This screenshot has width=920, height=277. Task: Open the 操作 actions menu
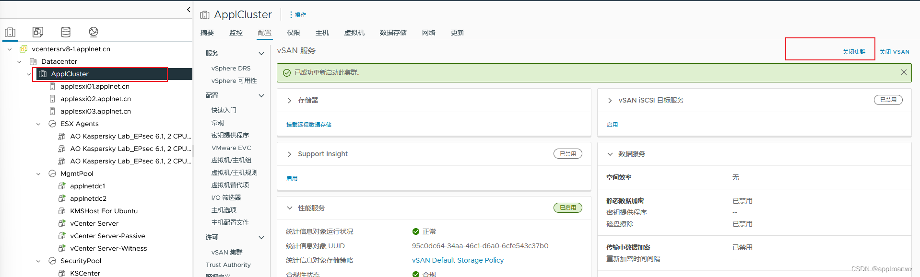[x=298, y=15]
